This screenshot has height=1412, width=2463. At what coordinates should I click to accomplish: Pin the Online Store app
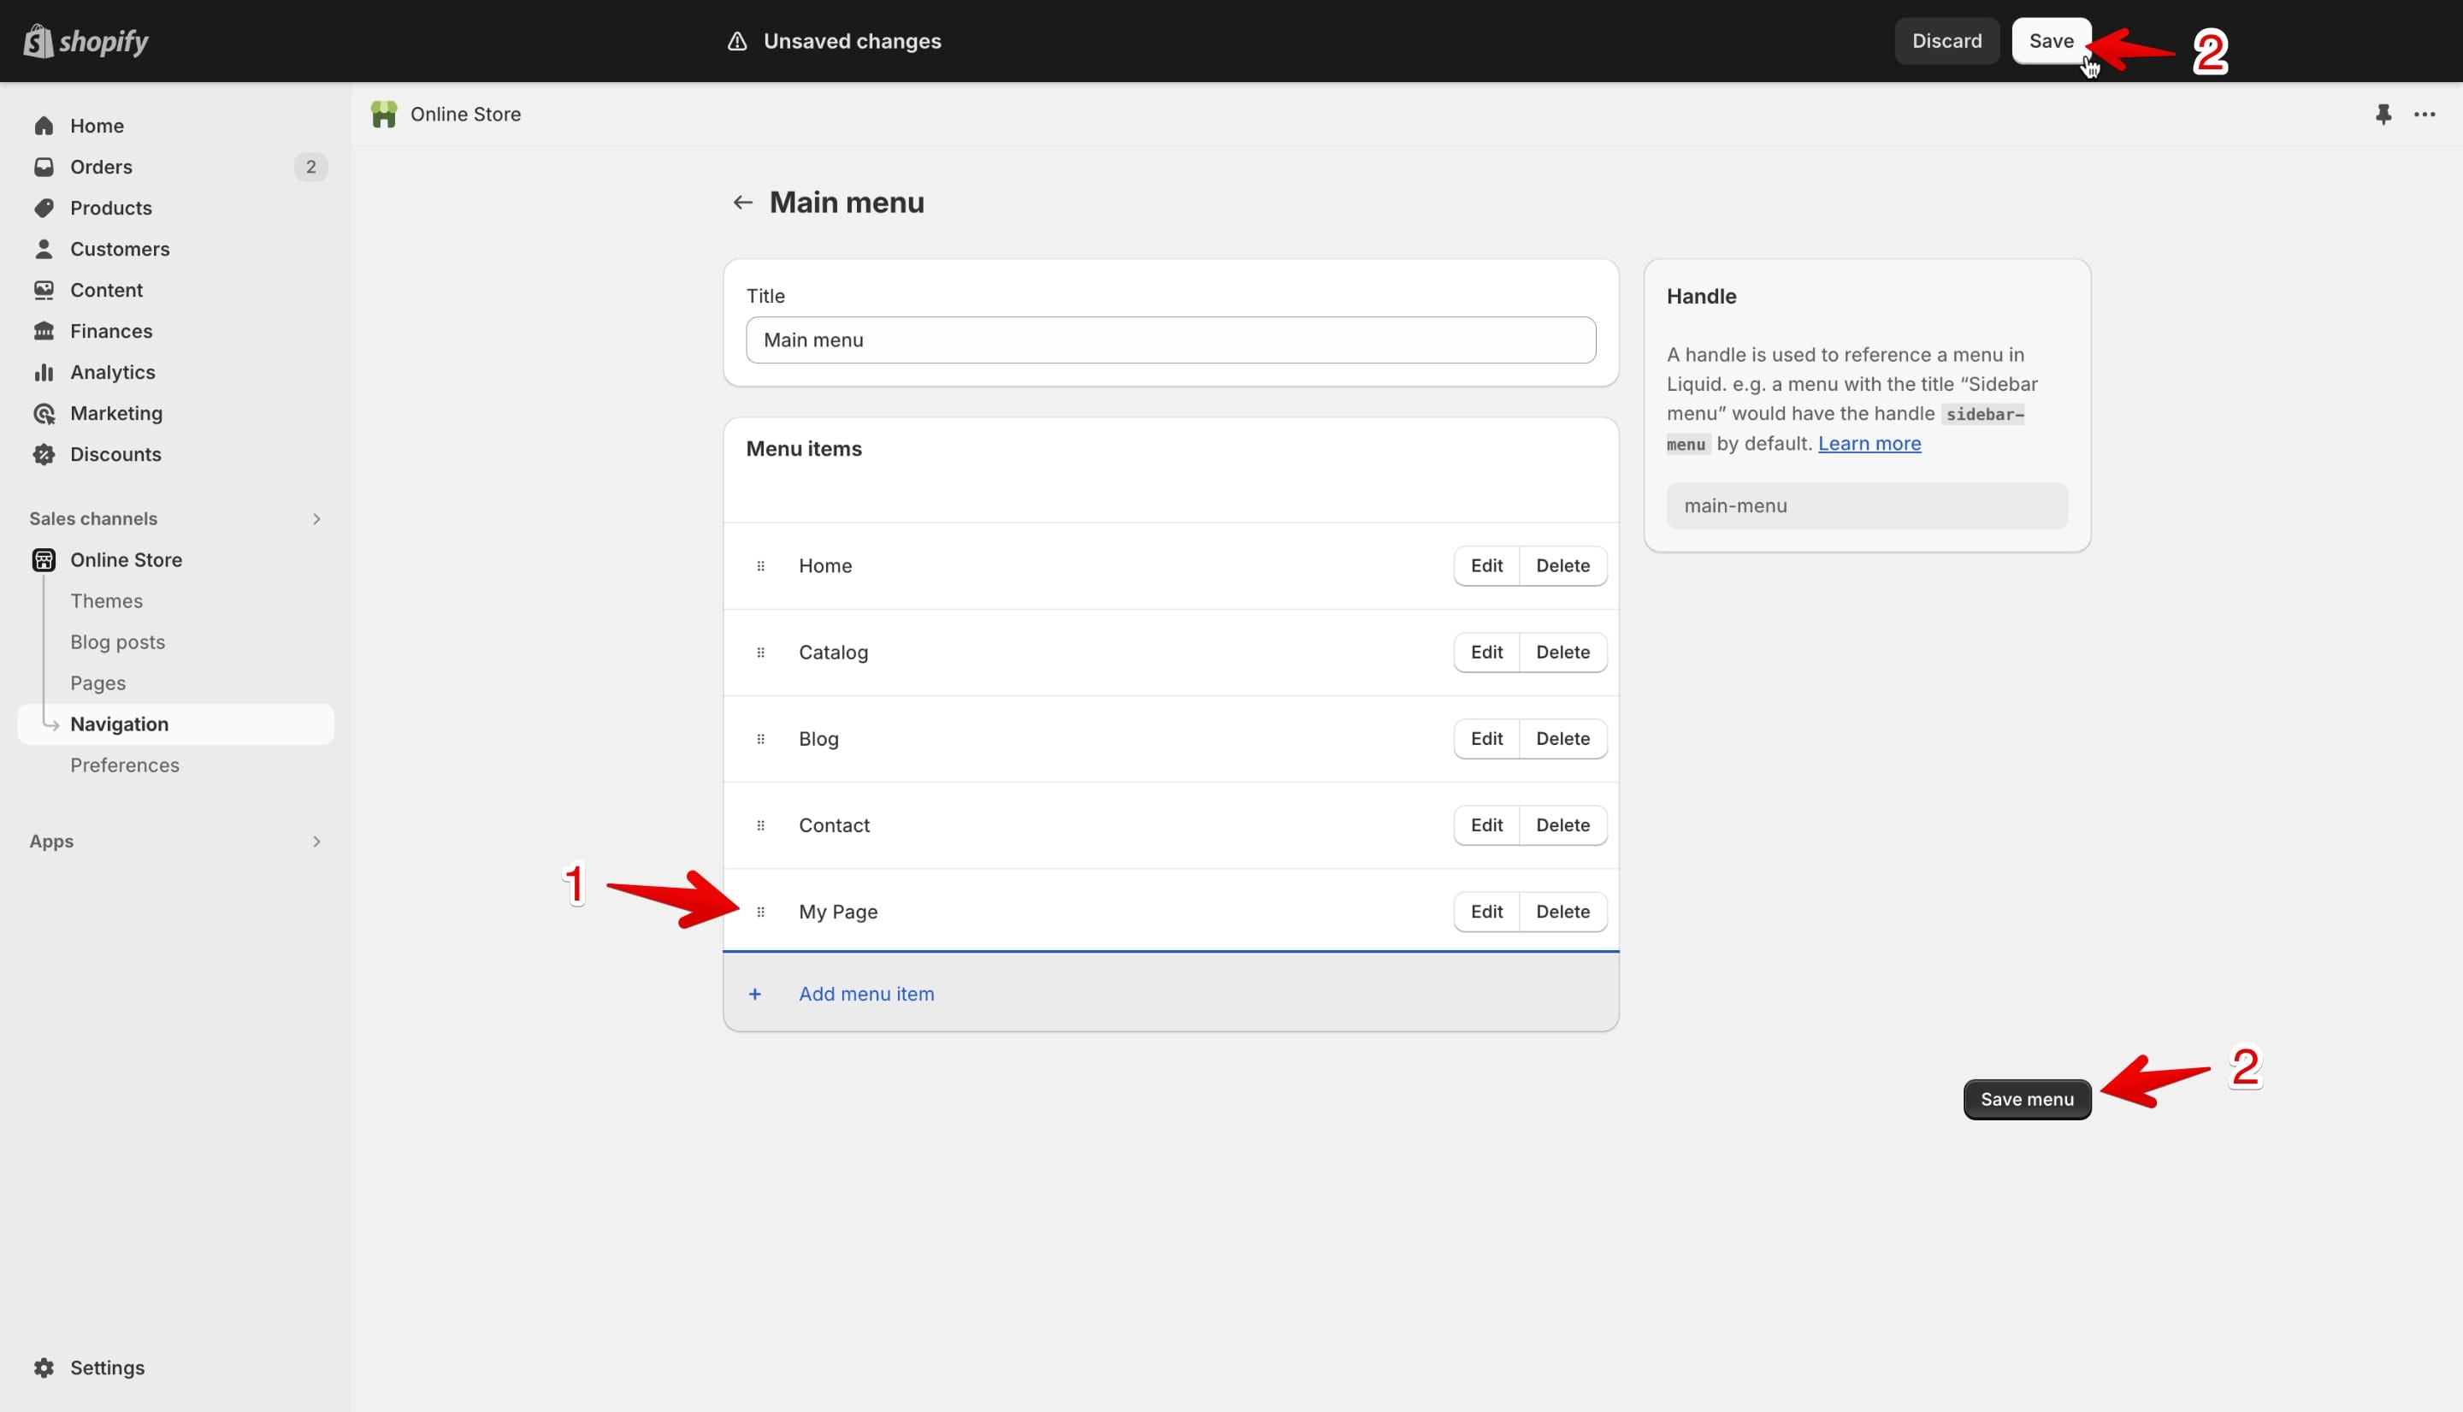point(2383,115)
